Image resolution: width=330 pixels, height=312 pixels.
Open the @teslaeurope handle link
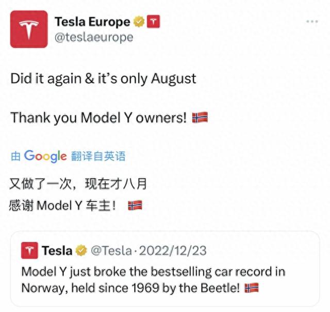[x=94, y=38]
